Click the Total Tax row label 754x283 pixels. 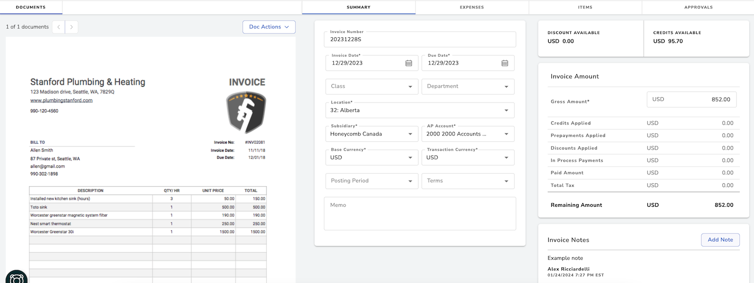(x=563, y=185)
